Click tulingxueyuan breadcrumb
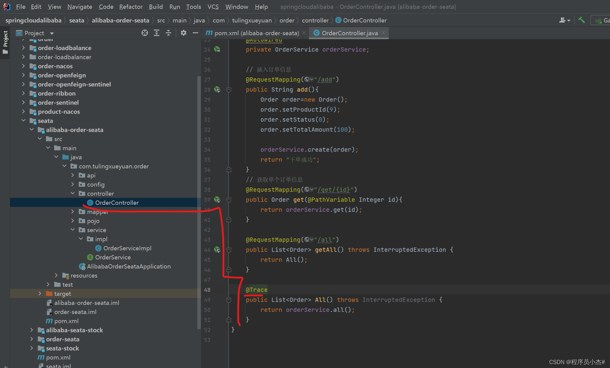This screenshot has height=368, width=610. 252,20
